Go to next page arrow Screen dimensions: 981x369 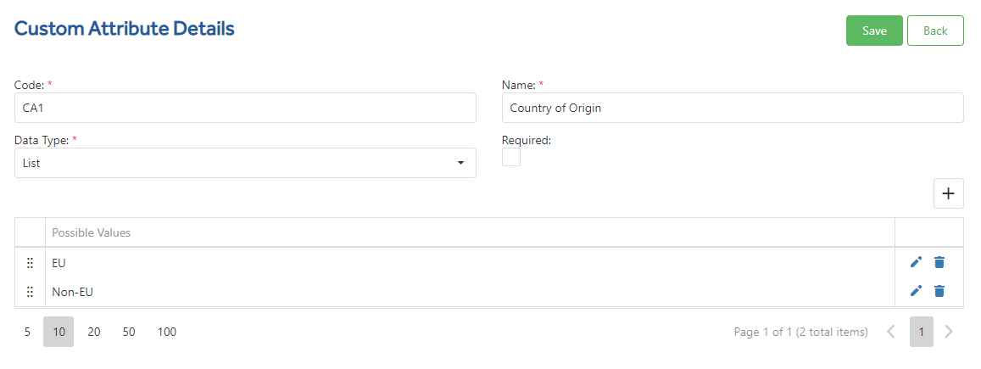[x=949, y=332]
